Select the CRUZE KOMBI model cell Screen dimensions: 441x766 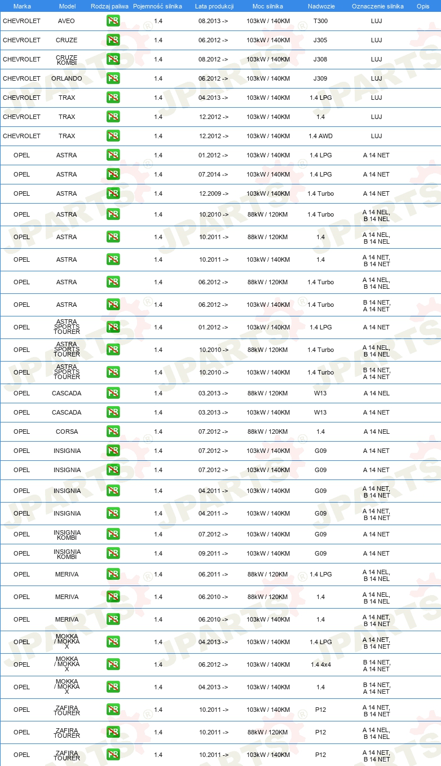click(67, 60)
